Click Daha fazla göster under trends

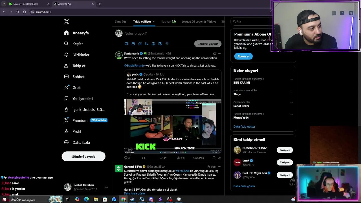(244, 127)
